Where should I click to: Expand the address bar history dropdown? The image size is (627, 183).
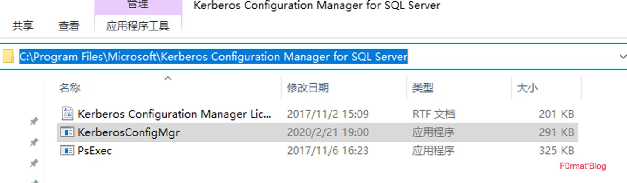pos(622,57)
